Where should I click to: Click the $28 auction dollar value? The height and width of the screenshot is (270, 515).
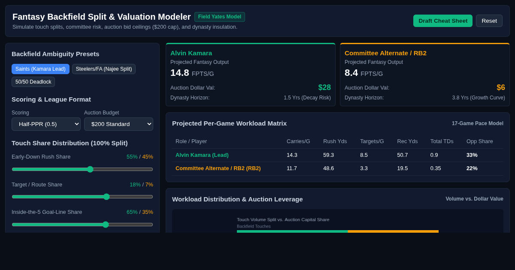[x=324, y=87]
